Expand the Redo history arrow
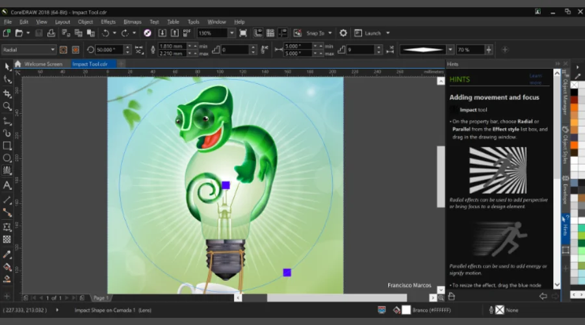 click(x=134, y=33)
